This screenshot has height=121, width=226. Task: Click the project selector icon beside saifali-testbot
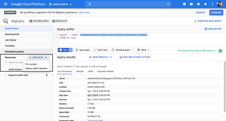pos(50,4)
